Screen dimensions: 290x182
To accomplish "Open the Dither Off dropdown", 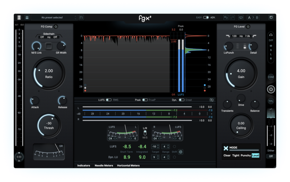I will [270, 156].
